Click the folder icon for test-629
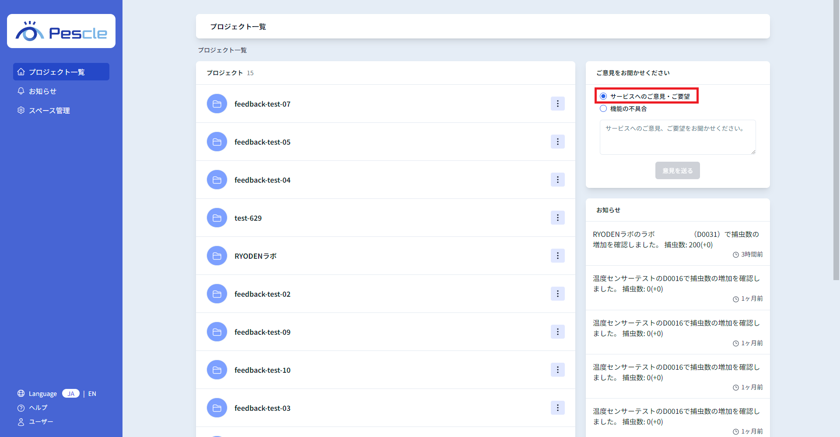The height and width of the screenshot is (437, 840). [217, 218]
